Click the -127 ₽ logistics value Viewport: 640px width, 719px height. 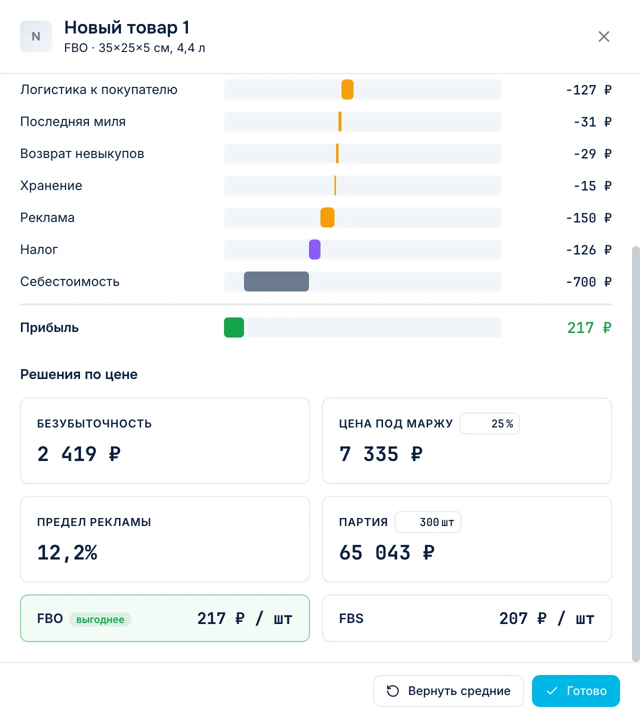tap(588, 90)
